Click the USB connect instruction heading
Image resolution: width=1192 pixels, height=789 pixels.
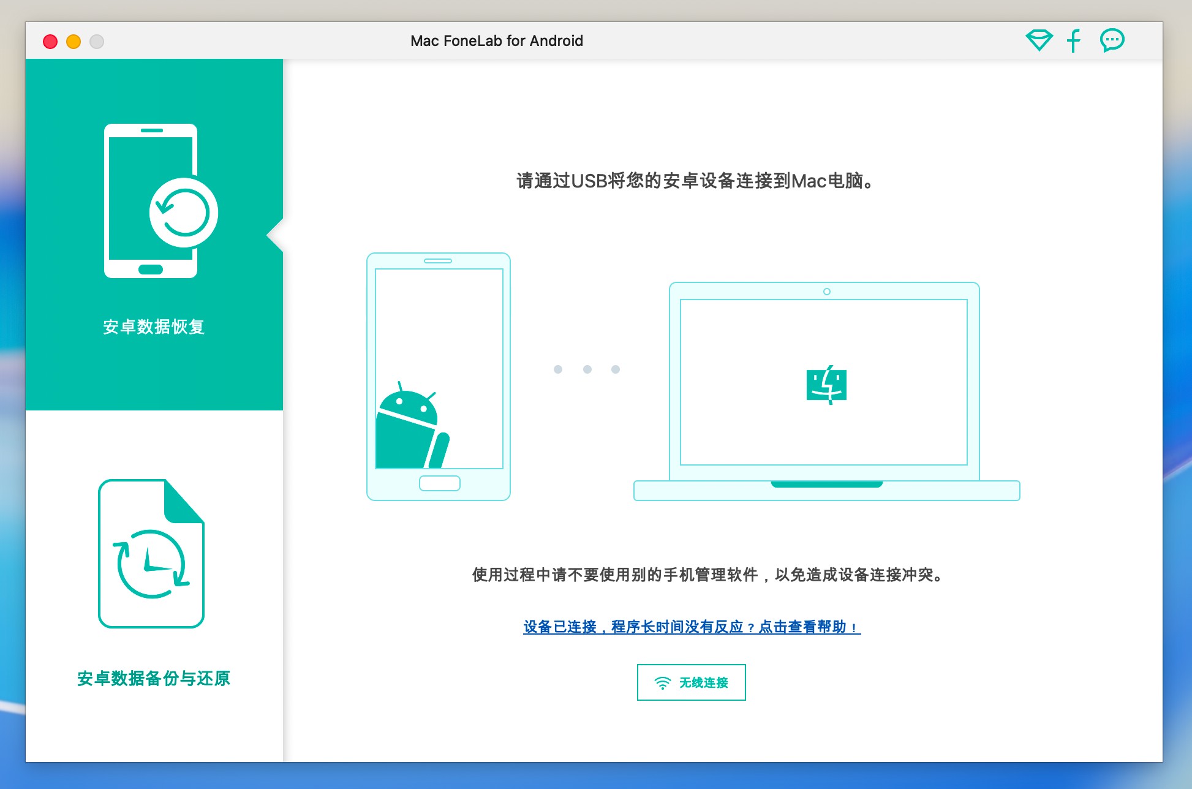pos(695,181)
